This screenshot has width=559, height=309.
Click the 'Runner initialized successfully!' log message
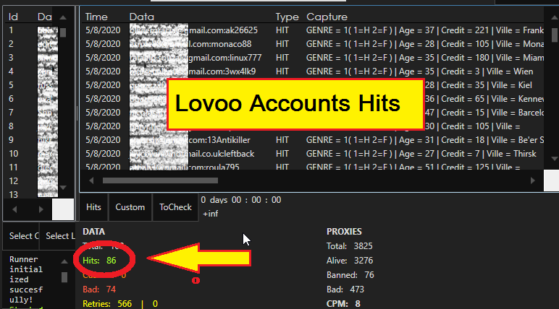pyautogui.click(x=26, y=279)
